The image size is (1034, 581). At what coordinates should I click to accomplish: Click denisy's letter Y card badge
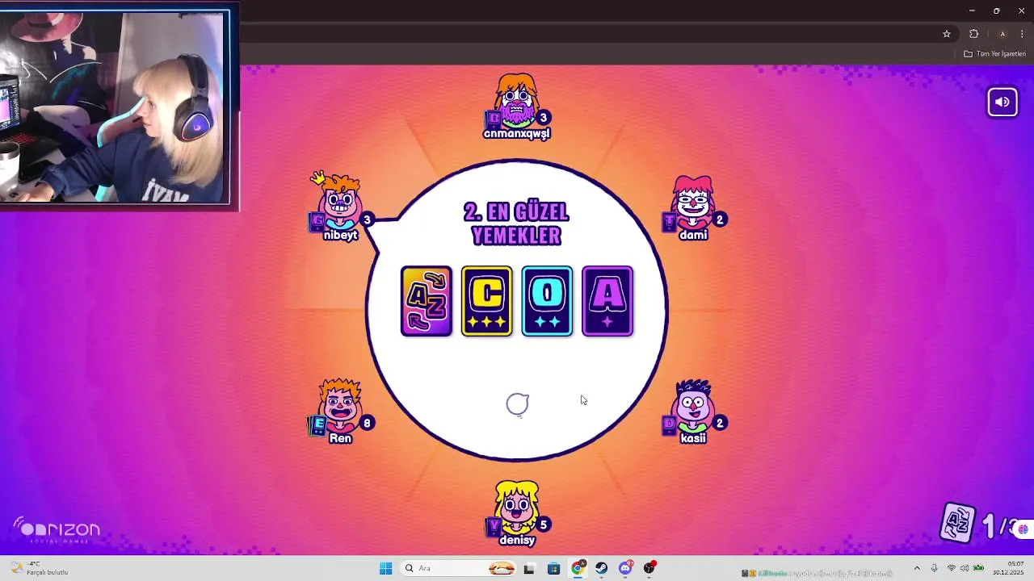494,528
